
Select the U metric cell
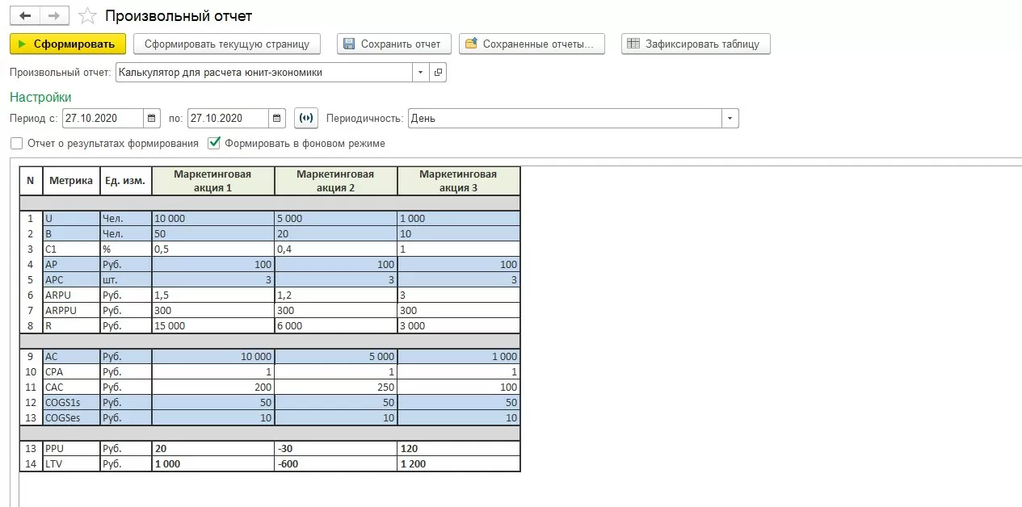tap(71, 218)
